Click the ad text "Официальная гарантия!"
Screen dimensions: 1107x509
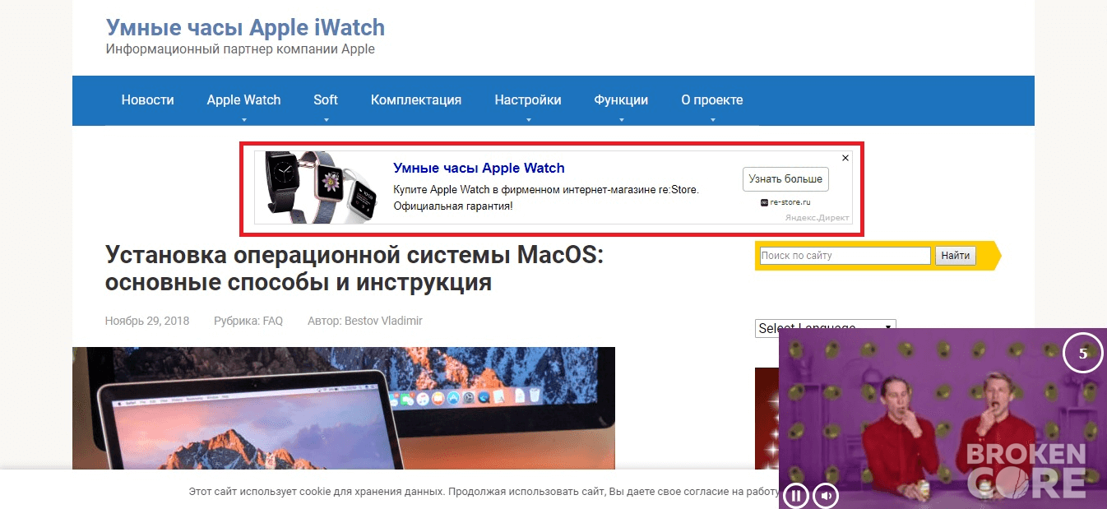453,206
